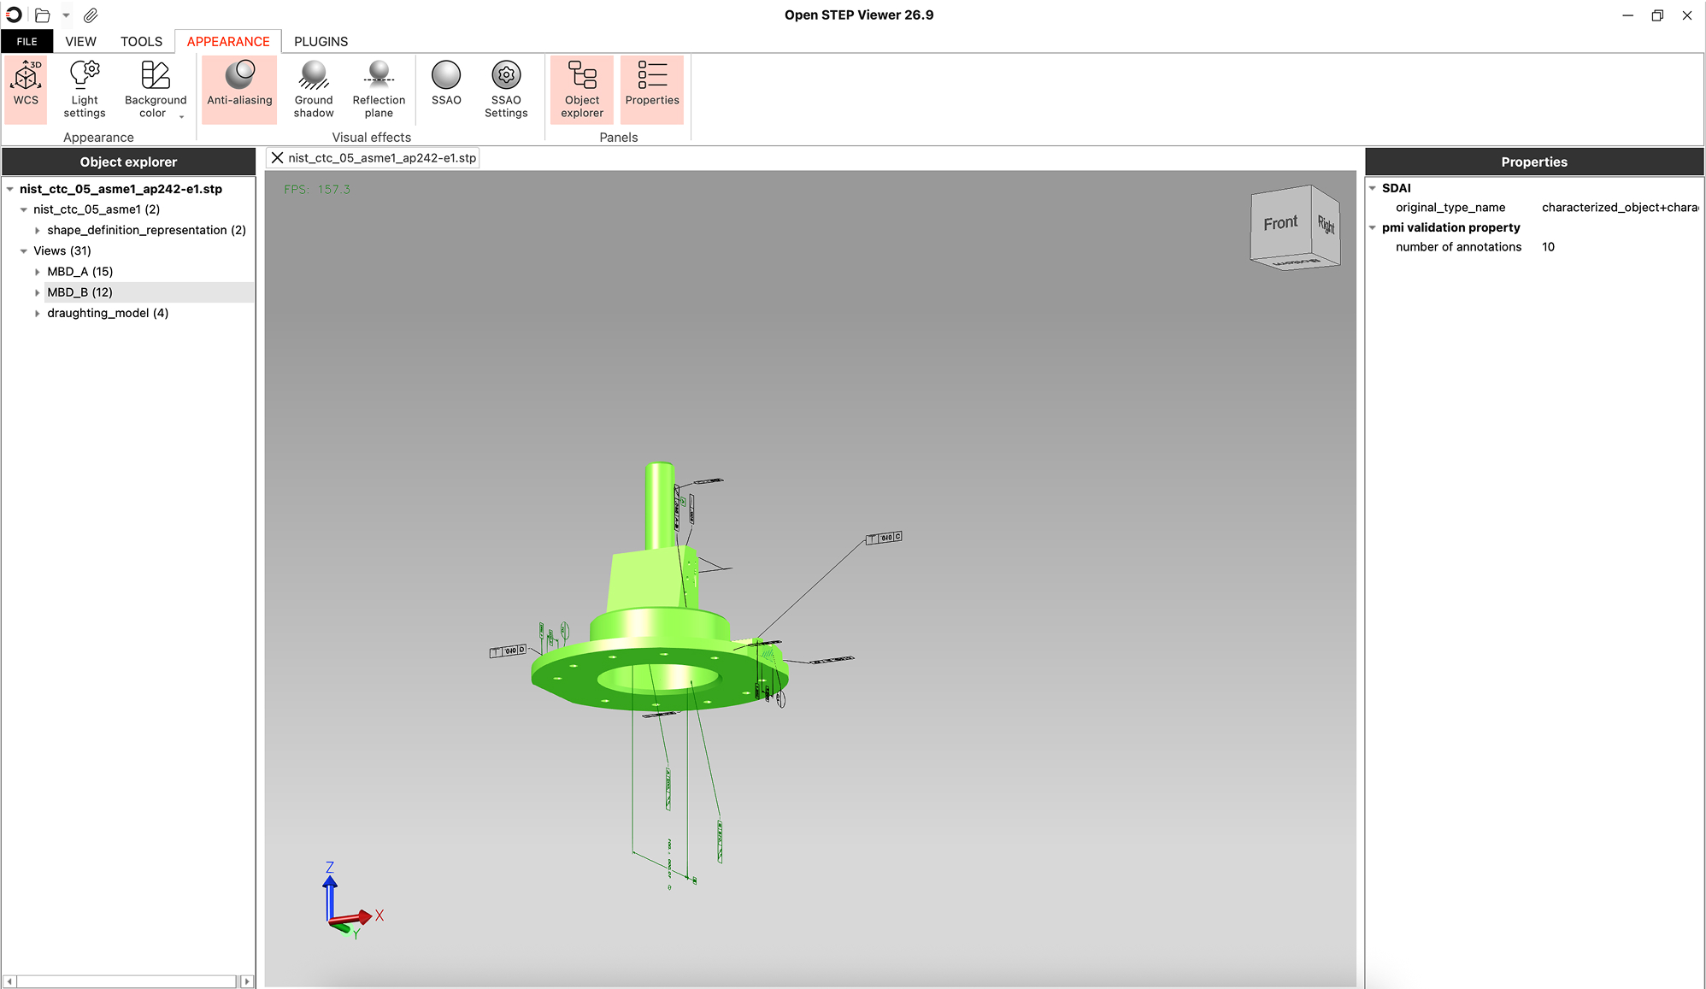Open the FILE menu
1706x989 pixels.
click(26, 41)
